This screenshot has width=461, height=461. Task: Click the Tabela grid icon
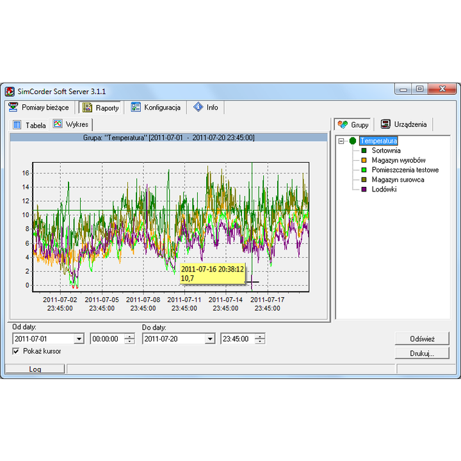click(17, 125)
